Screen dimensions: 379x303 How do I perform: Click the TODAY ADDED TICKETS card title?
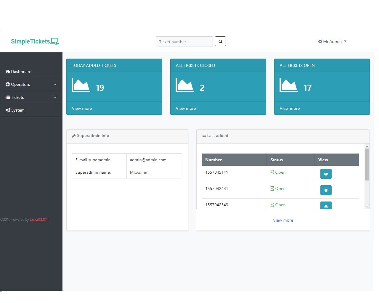(x=94, y=65)
